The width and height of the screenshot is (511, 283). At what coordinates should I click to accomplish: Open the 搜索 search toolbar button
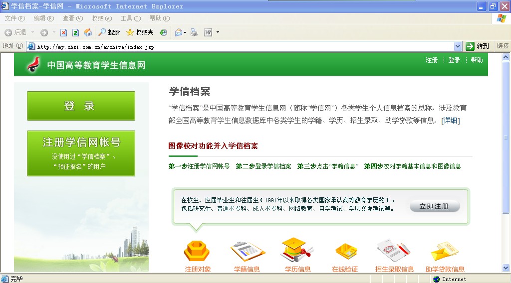109,32
